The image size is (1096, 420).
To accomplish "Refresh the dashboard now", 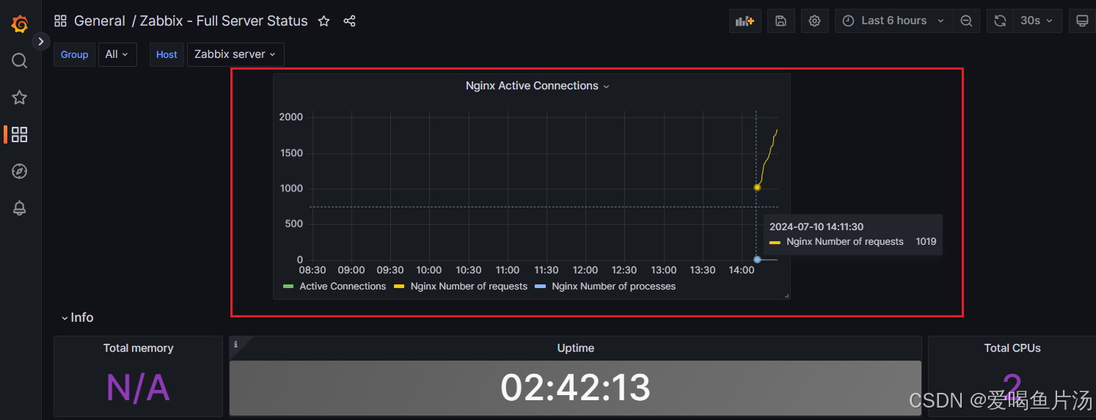I will tap(1000, 21).
